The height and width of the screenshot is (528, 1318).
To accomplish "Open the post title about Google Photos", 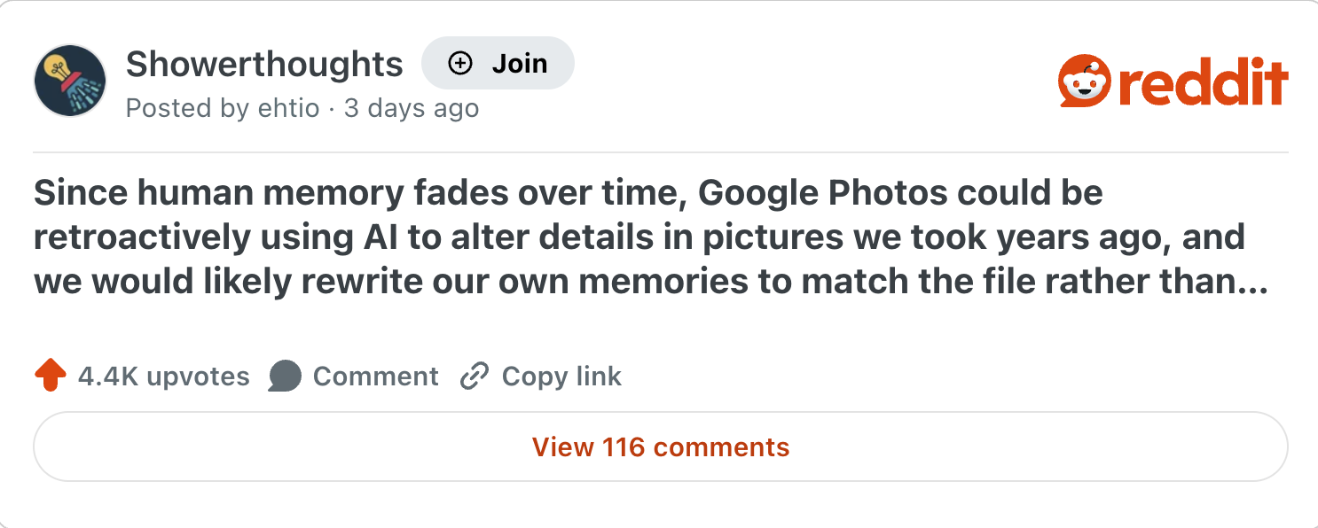I will click(x=639, y=237).
